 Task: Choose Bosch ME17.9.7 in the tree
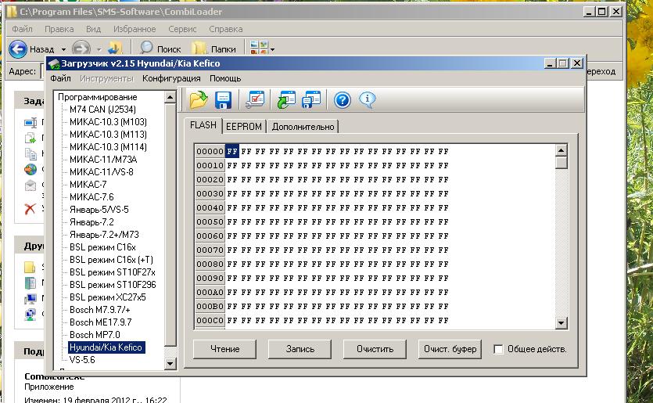tap(100, 322)
